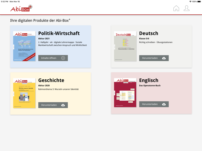Click "Rahmenthema 3: Wurzeln unserer Identität" description
This screenshot has height=151, width=202.
[x=58, y=89]
